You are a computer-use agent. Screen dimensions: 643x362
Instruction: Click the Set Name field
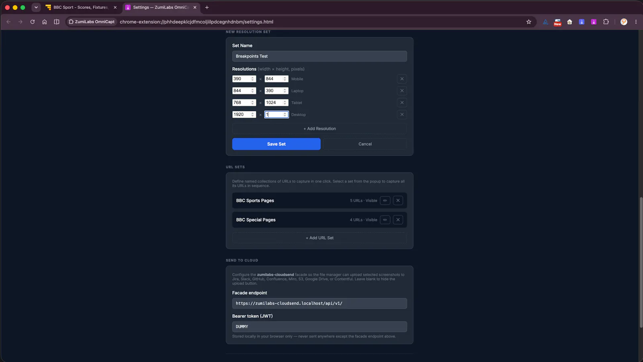319,56
